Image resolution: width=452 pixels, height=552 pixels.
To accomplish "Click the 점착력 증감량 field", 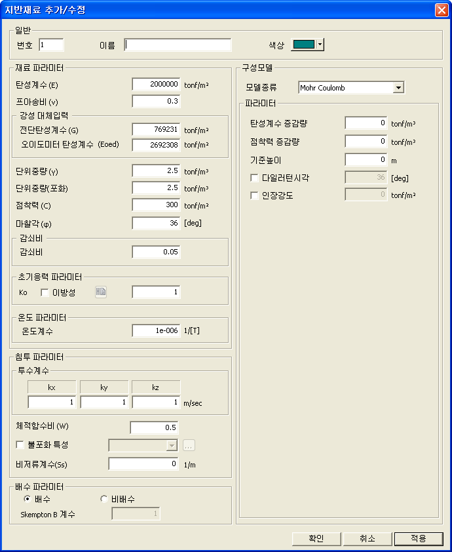I will pos(366,142).
